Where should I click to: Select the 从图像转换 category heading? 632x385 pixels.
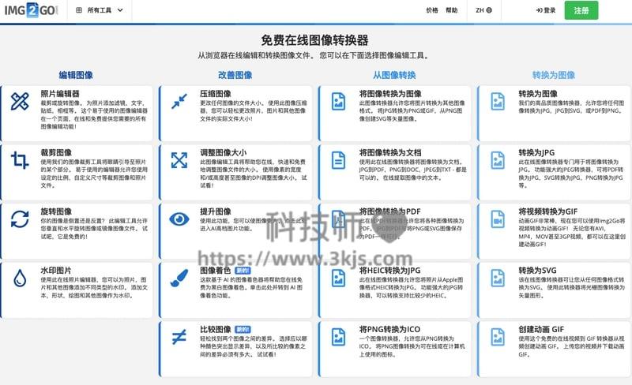point(394,75)
